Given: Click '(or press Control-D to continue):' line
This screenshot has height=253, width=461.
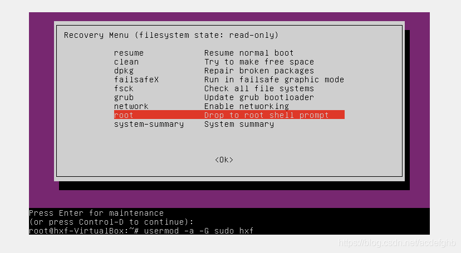Looking at the screenshot, I should [x=111, y=222].
